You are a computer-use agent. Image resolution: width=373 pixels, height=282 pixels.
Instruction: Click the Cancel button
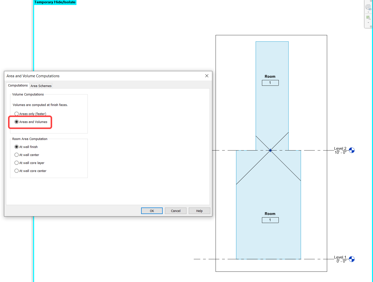click(x=175, y=211)
